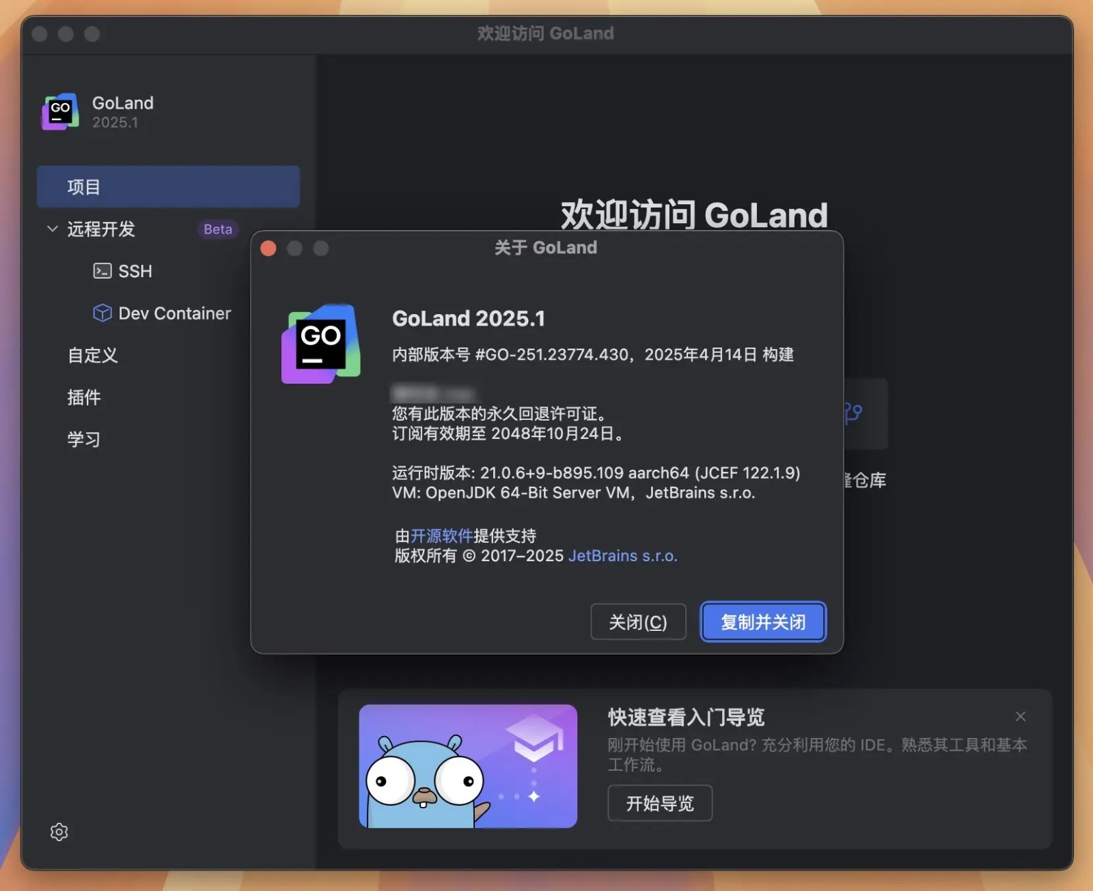Open settings via the gear icon

(59, 832)
